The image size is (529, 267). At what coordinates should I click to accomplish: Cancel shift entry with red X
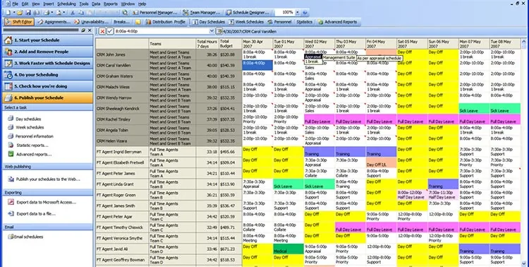tap(102, 31)
